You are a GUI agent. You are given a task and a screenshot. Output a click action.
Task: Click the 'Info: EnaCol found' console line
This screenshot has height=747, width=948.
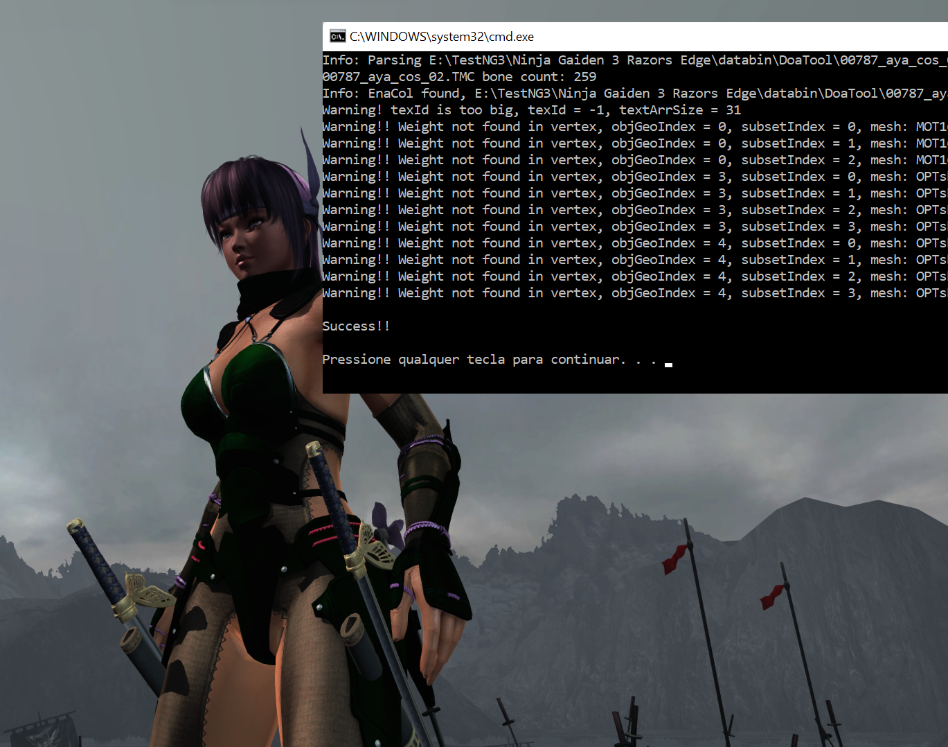tap(635, 94)
